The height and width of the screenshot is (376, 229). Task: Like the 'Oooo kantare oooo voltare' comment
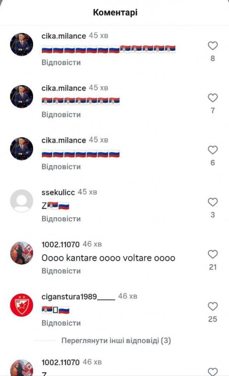point(213,254)
